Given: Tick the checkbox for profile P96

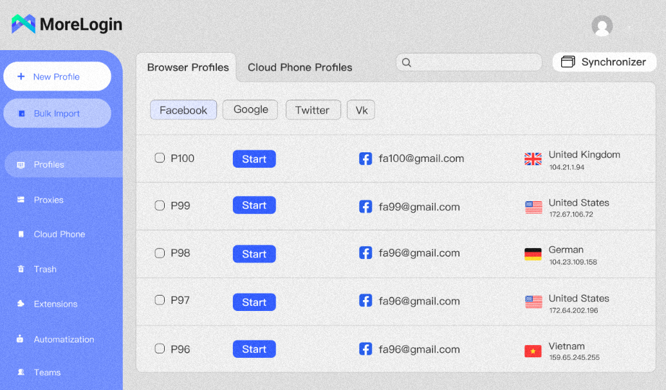Looking at the screenshot, I should pyautogui.click(x=160, y=349).
